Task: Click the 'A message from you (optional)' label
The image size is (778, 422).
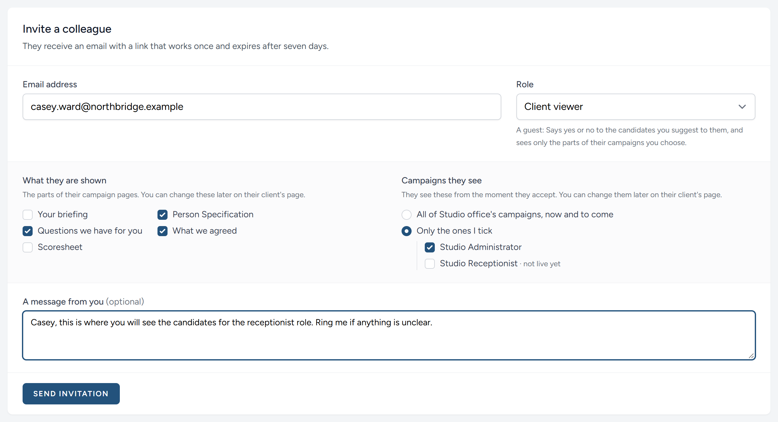Action: (x=83, y=302)
